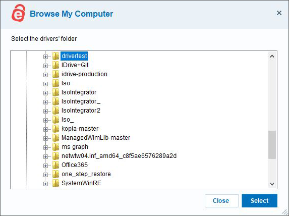Image resolution: width=289 pixels, height=216 pixels.
Task: Click the Iso folder icon
Action: pyautogui.click(x=55, y=83)
